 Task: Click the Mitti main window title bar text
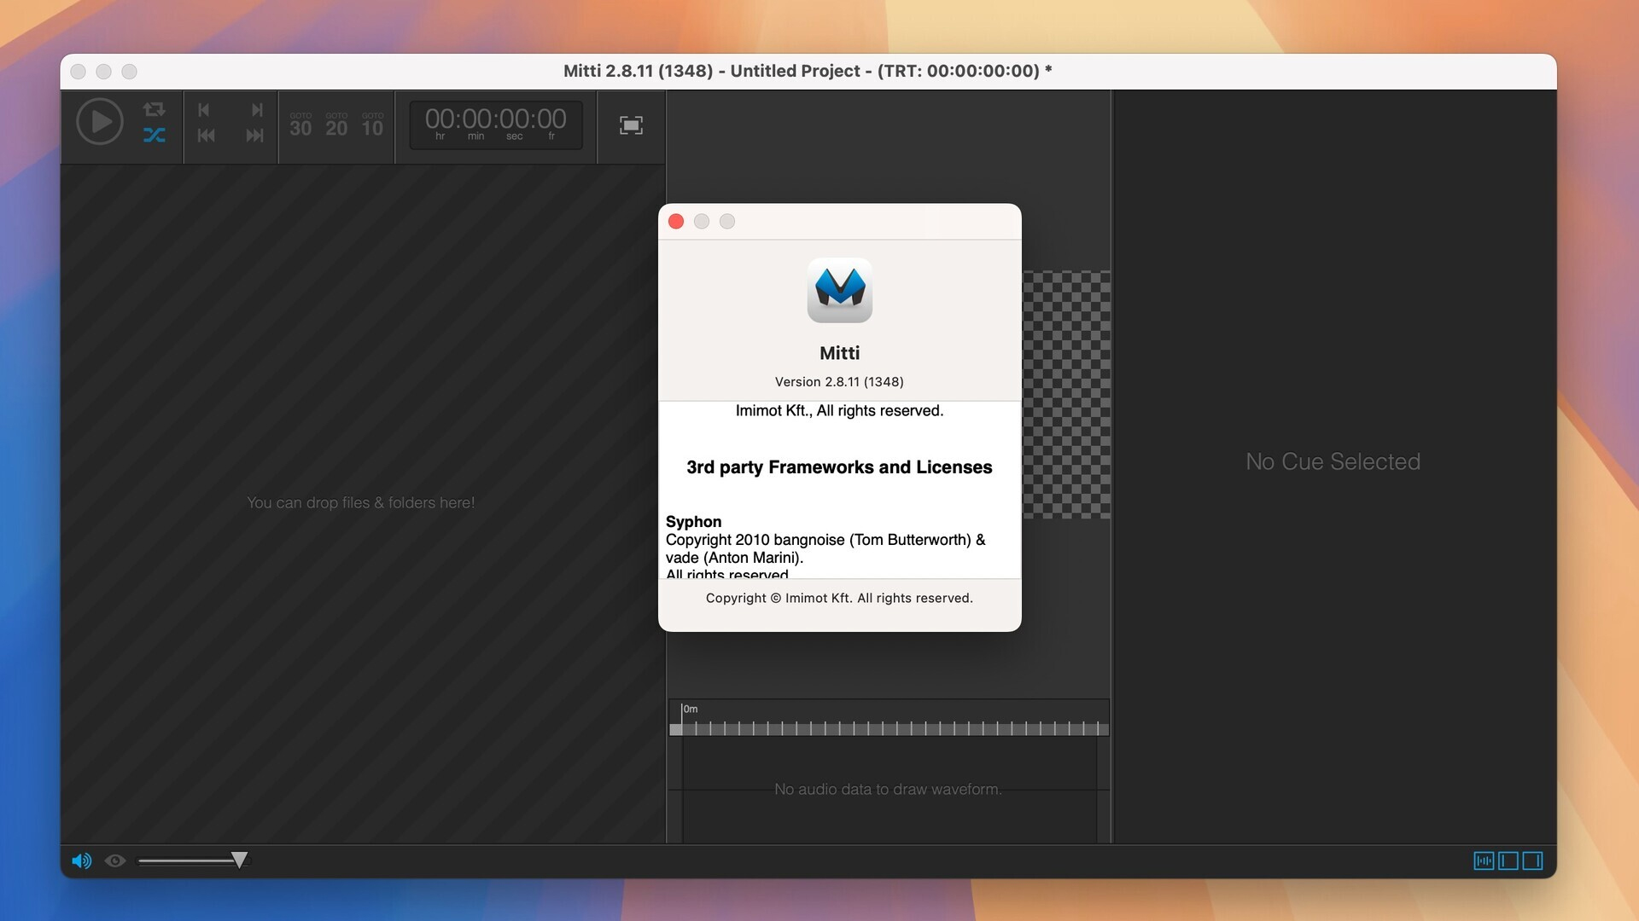[808, 71]
